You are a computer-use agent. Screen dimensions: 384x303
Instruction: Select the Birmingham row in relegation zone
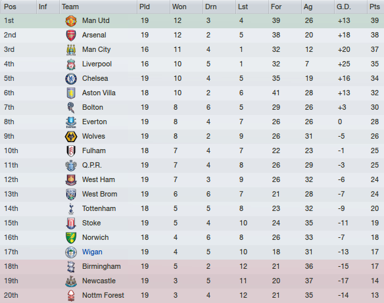pos(192,266)
